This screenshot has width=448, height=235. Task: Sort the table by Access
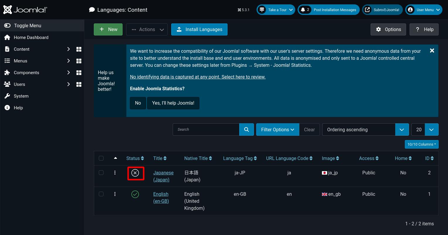pyautogui.click(x=369, y=158)
